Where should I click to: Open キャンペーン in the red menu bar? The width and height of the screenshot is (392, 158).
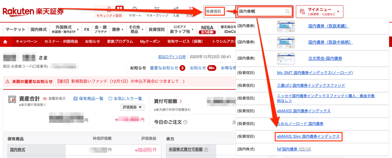coord(26,42)
